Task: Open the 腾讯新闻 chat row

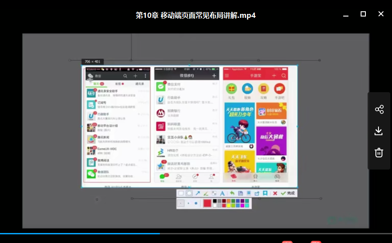Action: tap(118, 139)
